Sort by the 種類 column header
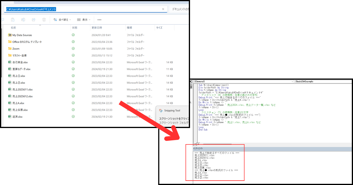 129,28
